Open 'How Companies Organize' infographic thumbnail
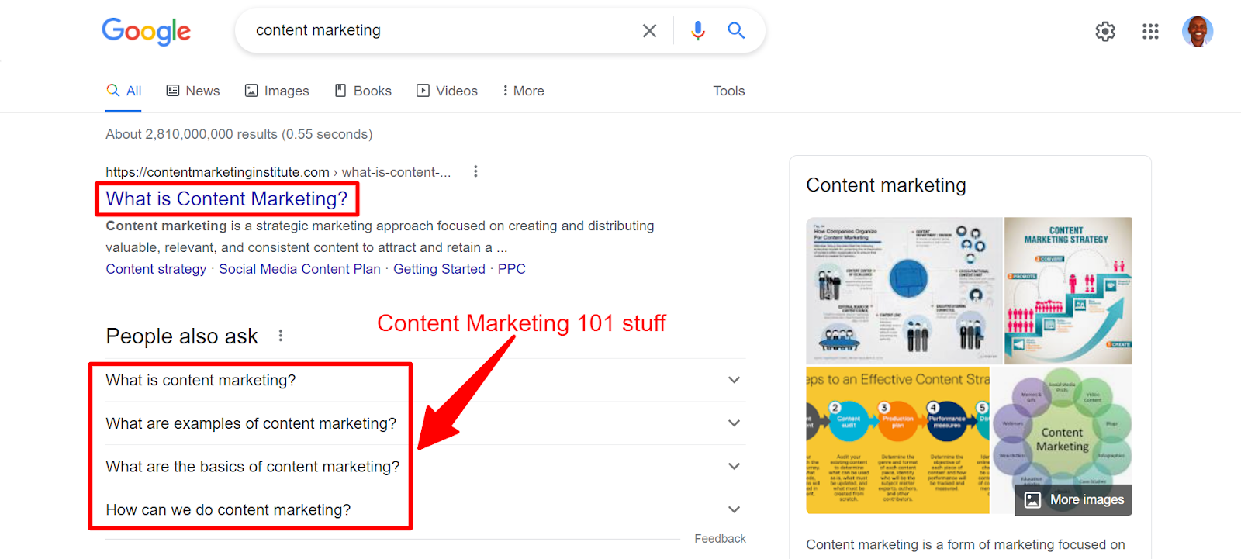 pyautogui.click(x=904, y=291)
